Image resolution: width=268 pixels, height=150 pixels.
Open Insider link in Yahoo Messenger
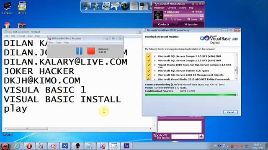coord(198,12)
